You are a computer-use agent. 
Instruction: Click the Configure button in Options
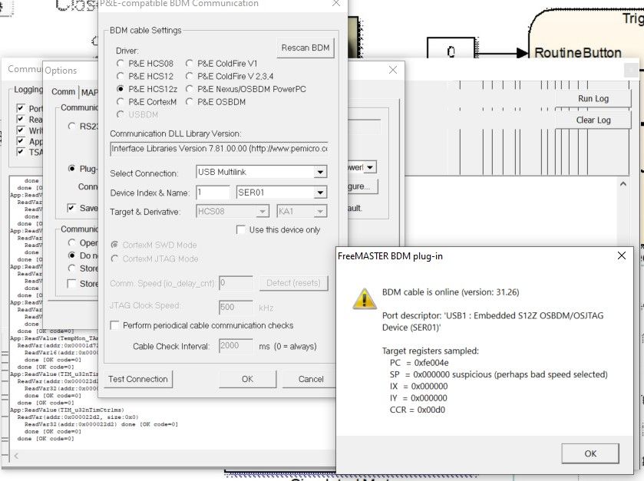[x=362, y=186]
